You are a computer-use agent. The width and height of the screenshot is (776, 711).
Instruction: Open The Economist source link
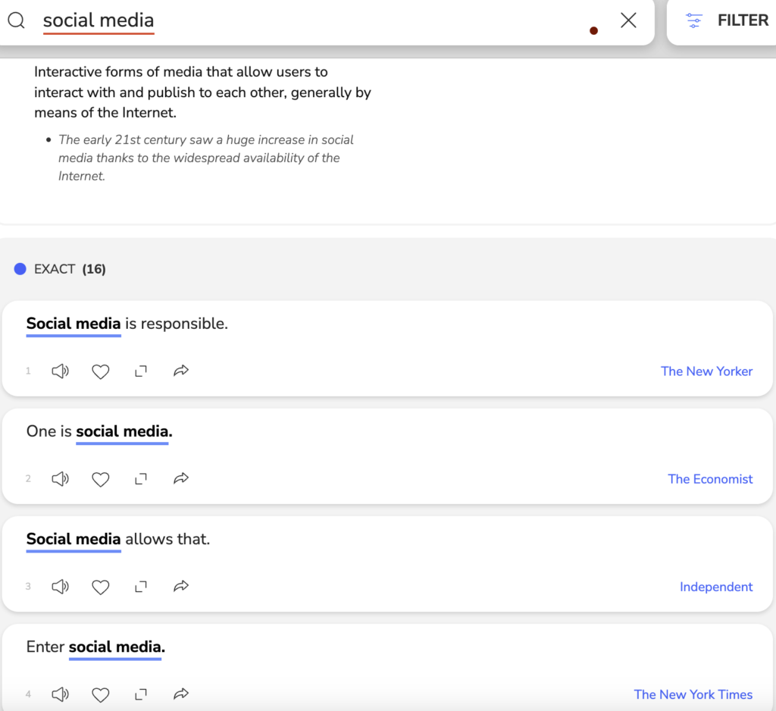[x=710, y=479]
